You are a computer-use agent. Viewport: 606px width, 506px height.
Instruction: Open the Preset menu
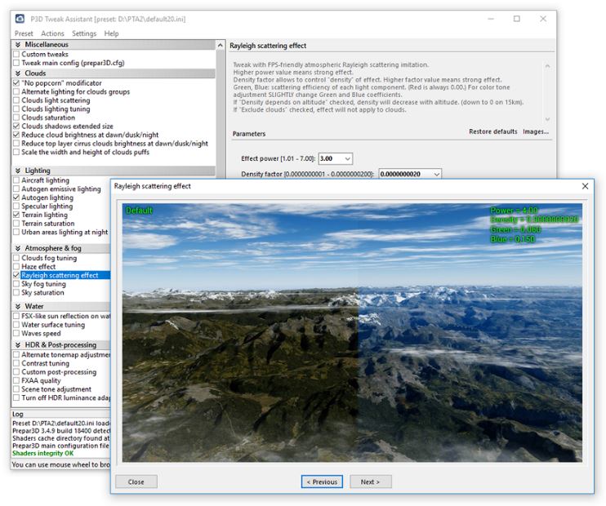pyautogui.click(x=24, y=33)
